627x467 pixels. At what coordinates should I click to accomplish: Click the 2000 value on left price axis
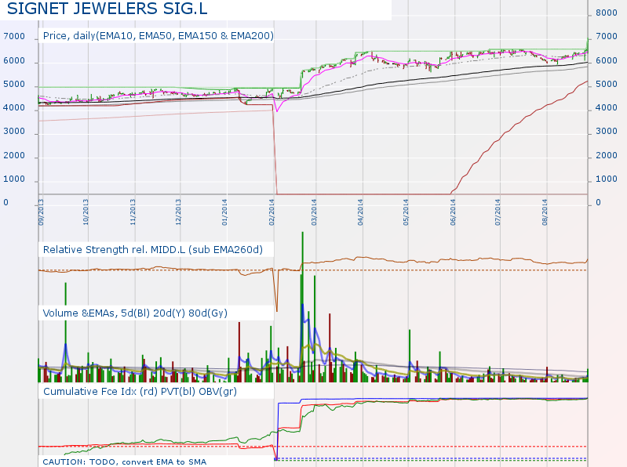click(x=14, y=155)
